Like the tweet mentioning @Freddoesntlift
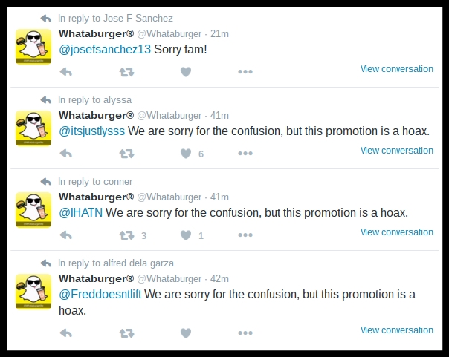 pyautogui.click(x=186, y=333)
